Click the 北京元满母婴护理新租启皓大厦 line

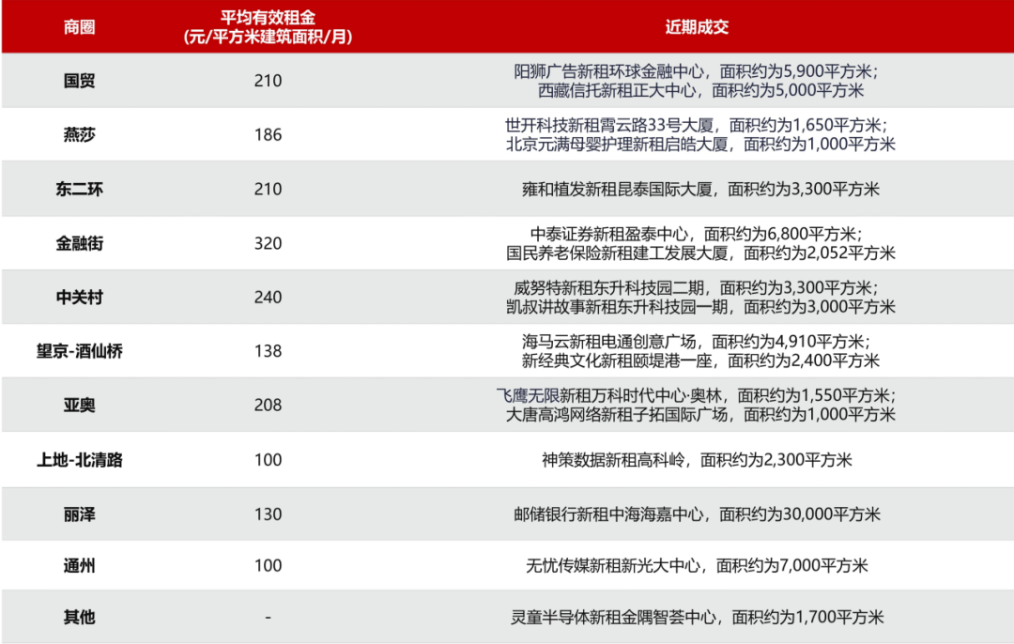701,144
